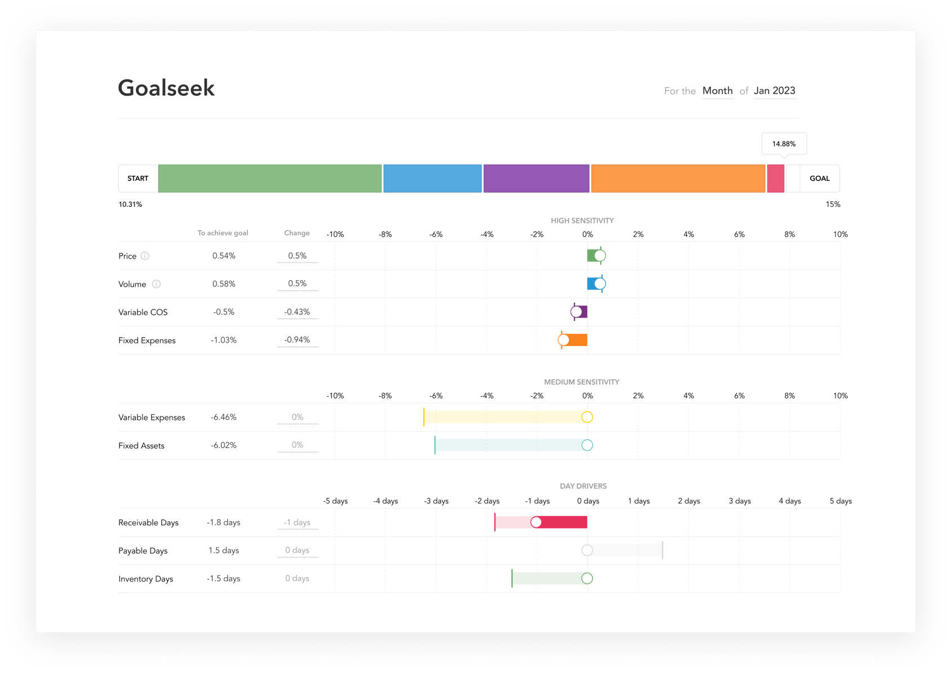Click the Variable COS slider handle
This screenshot has height=673, width=951.
(576, 312)
